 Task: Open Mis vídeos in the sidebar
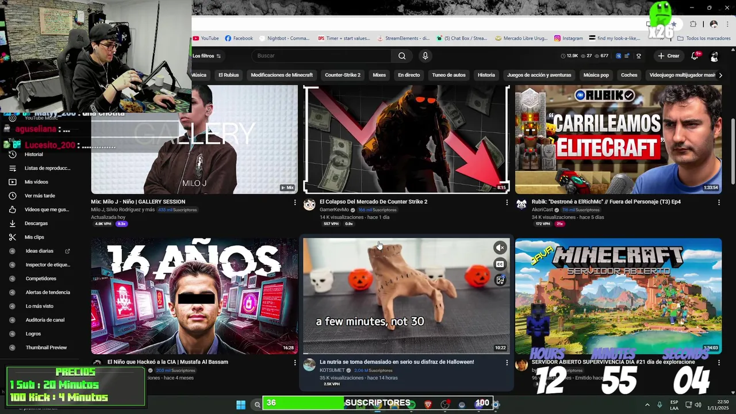pos(36,182)
